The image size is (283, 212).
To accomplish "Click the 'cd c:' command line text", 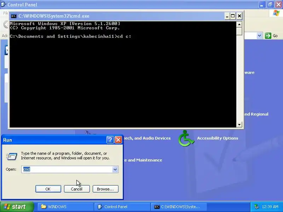I will pos(125,36).
